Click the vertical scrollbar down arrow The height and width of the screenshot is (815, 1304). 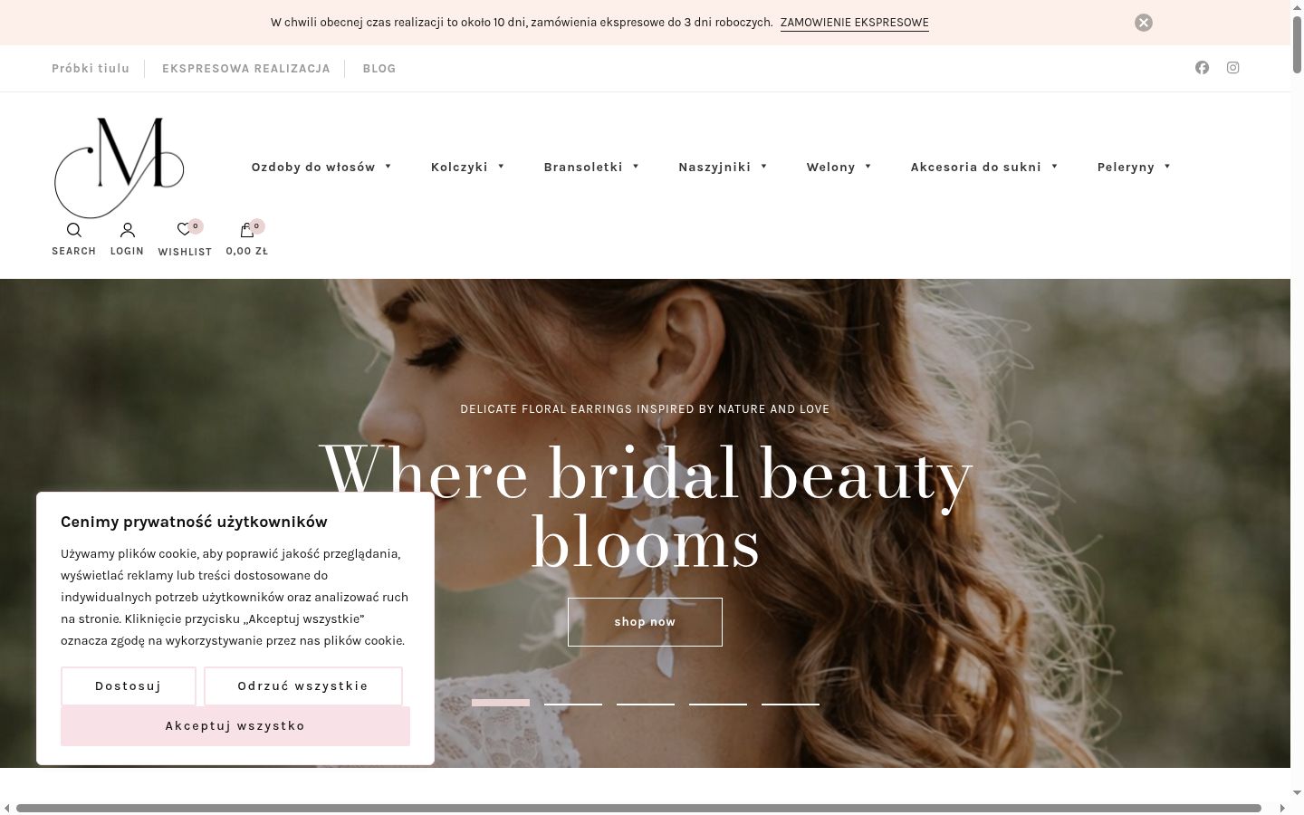point(1297,793)
